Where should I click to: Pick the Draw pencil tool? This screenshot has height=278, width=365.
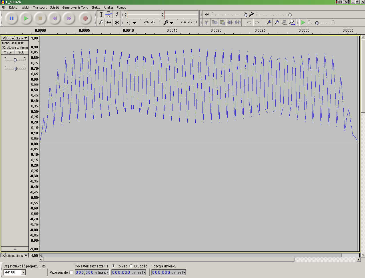pos(117,14)
